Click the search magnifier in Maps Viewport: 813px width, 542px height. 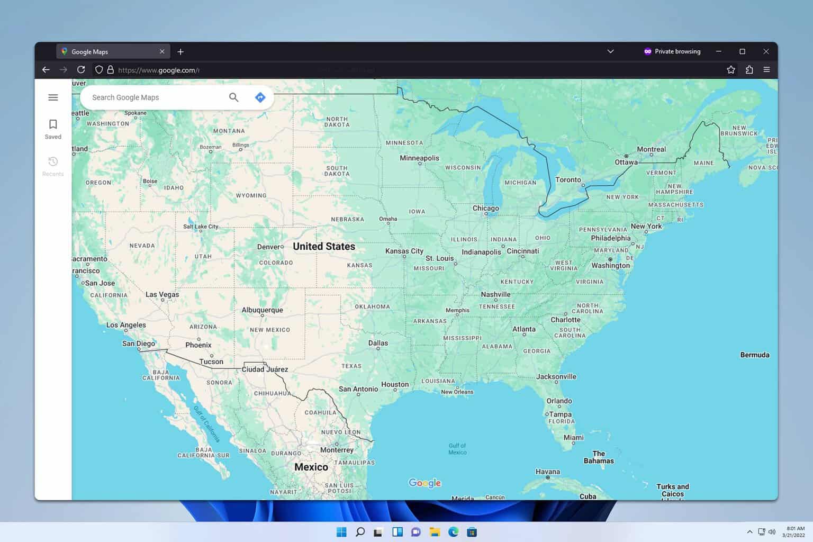pos(233,97)
